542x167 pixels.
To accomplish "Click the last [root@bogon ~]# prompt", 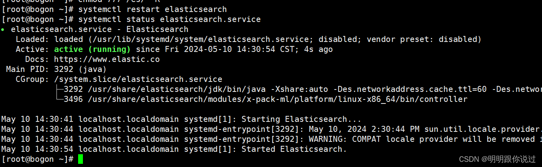I will (37, 159).
